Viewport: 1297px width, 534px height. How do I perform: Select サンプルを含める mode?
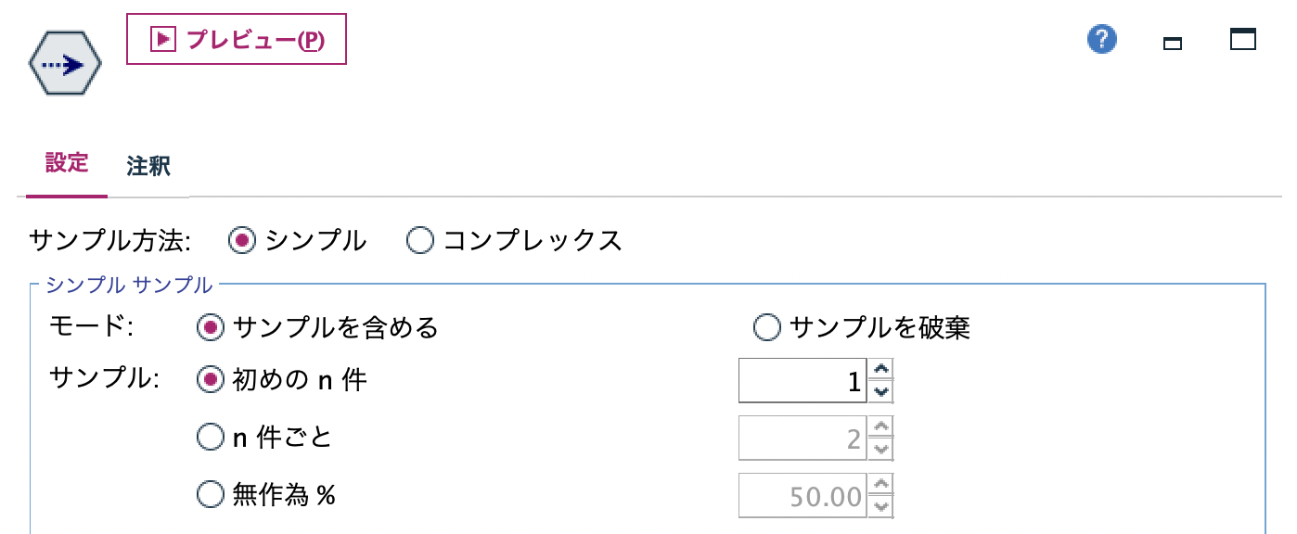(x=208, y=329)
